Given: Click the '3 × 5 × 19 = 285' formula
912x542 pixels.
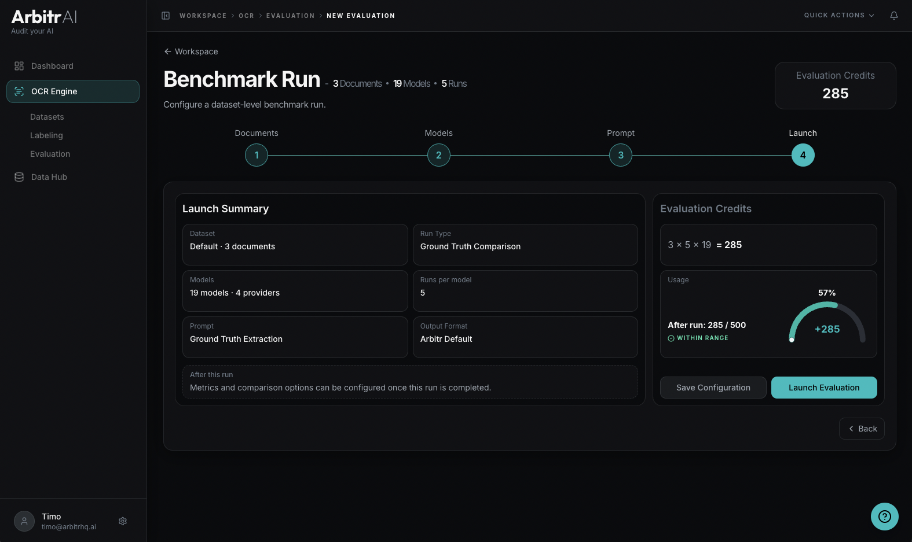Looking at the screenshot, I should pos(705,245).
